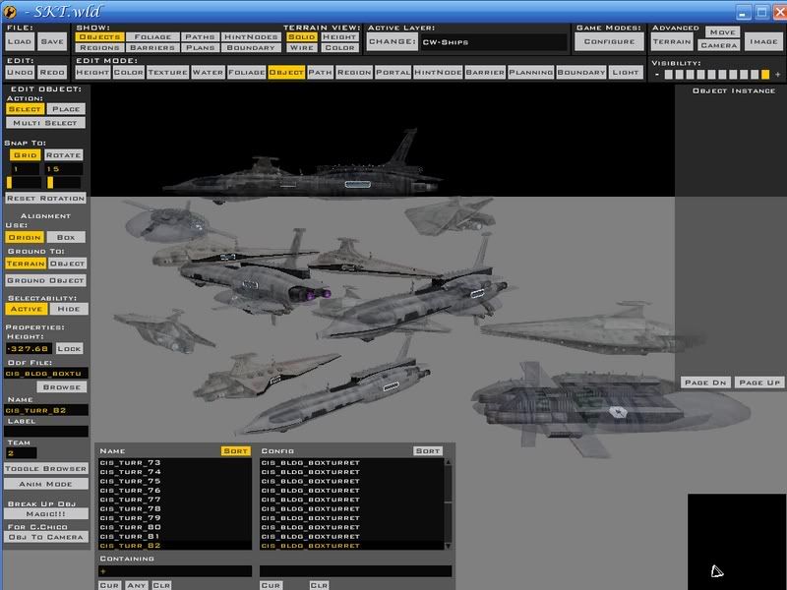Toggle Foliage in the Show options

[x=152, y=36]
